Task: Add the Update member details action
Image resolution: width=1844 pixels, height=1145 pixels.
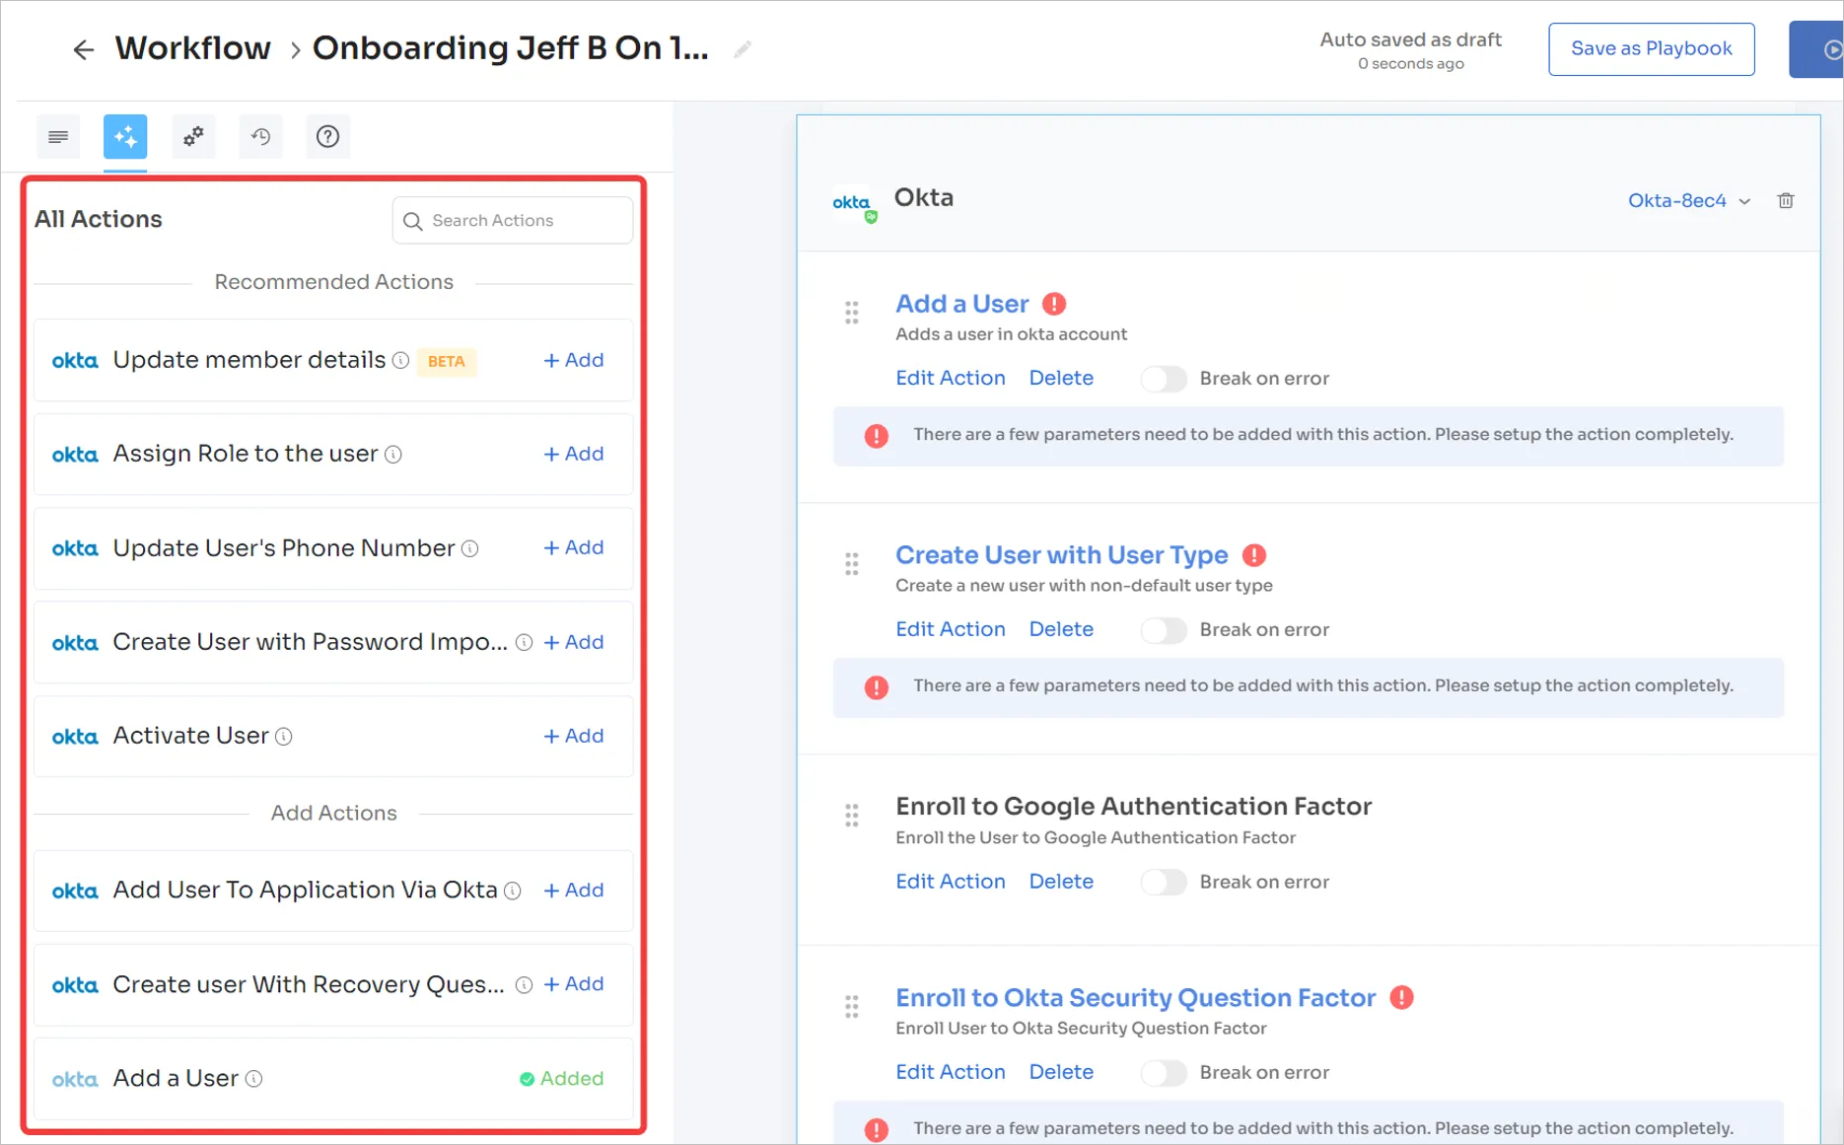Action: [x=574, y=360]
